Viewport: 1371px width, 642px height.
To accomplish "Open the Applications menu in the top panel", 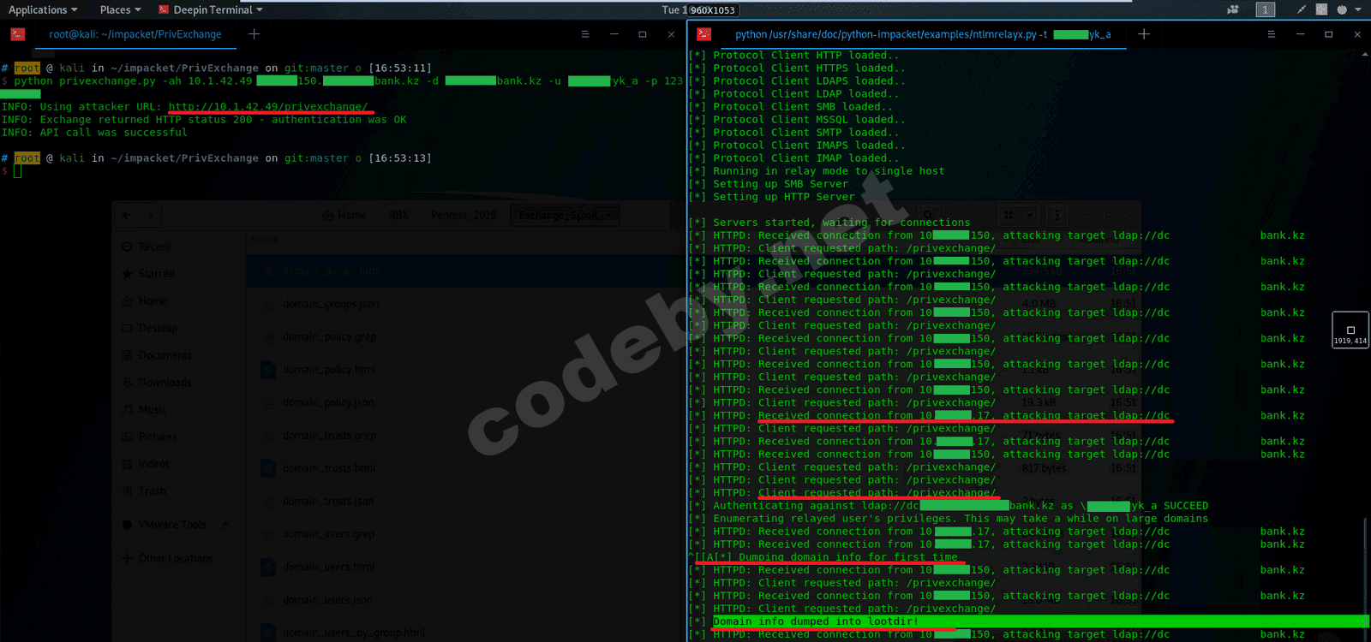I will point(43,10).
